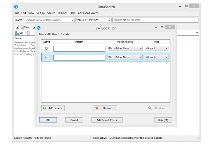Expand the drive path dropdown arrow at right
The height and width of the screenshot is (148, 214).
click(x=197, y=33)
